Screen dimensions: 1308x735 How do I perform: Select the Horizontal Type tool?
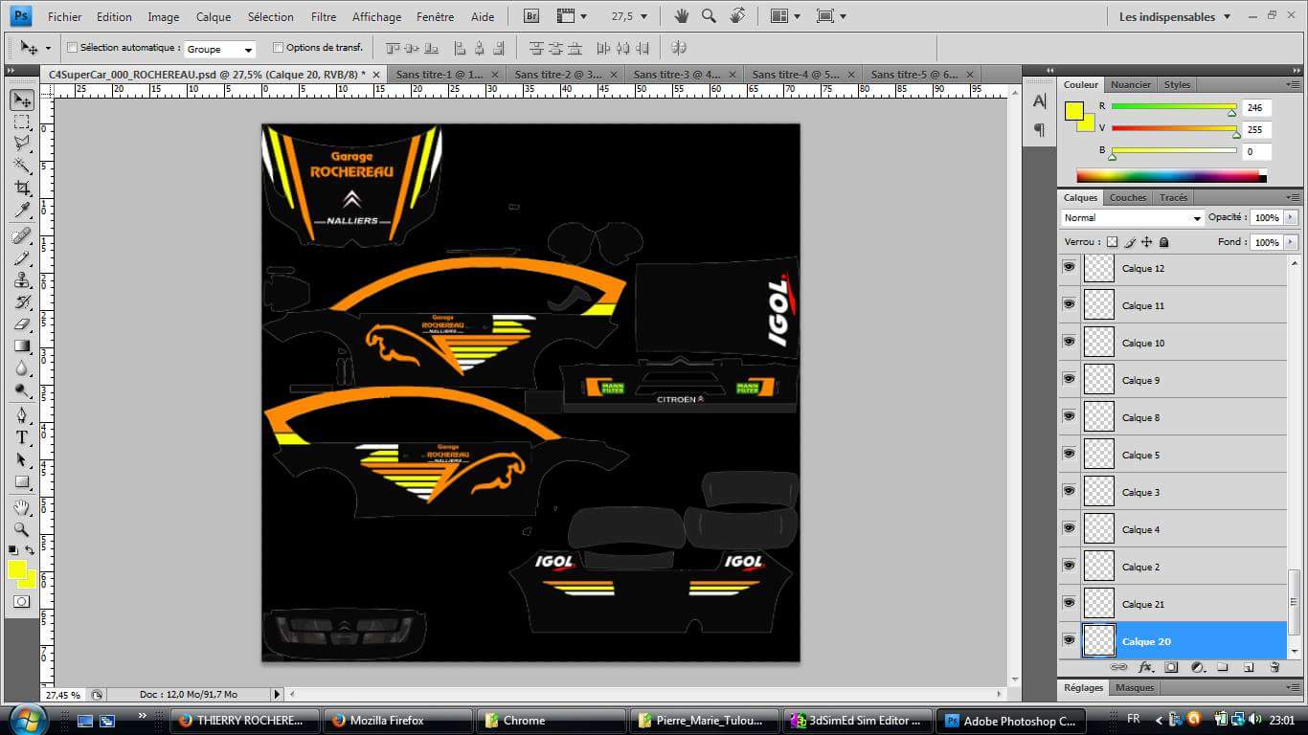coord(22,437)
